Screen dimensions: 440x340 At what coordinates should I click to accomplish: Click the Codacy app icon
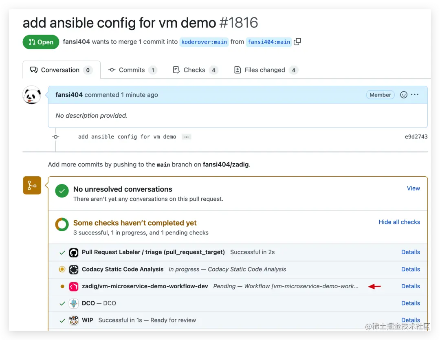coord(73,269)
